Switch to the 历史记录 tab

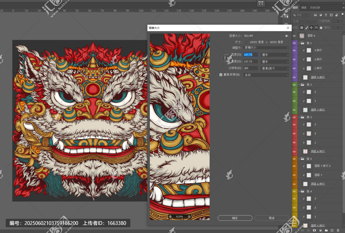[x=315, y=8]
